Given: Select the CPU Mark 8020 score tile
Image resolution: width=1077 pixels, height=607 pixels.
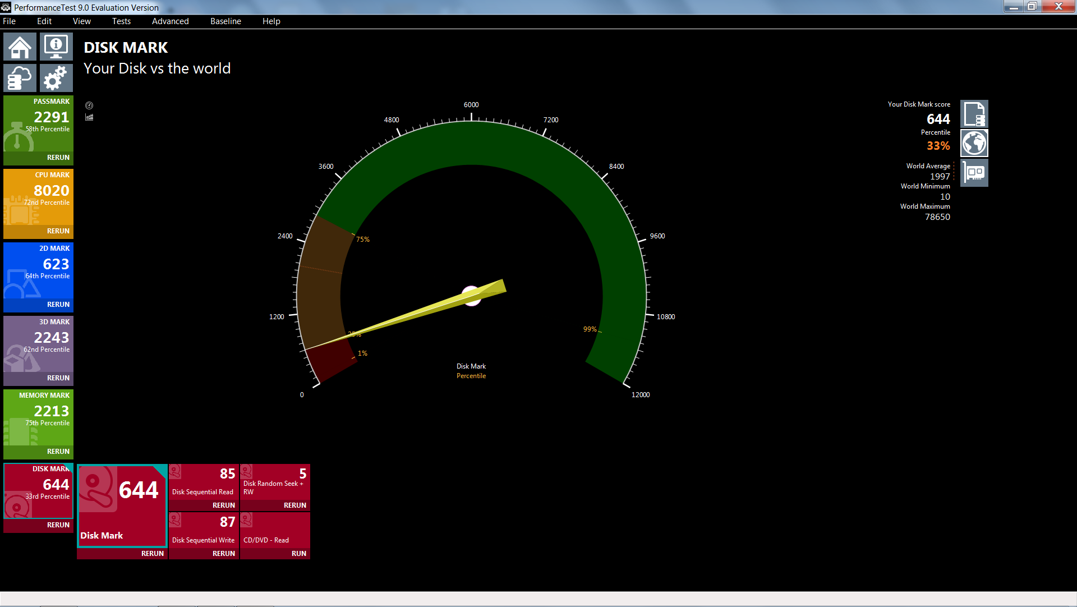Looking at the screenshot, I should coord(38,197).
